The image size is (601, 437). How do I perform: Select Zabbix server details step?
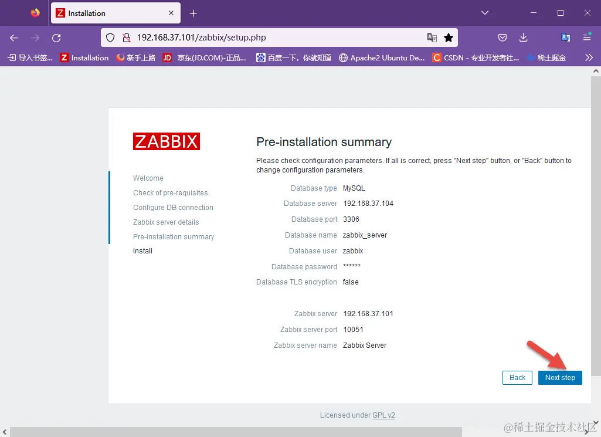click(166, 222)
